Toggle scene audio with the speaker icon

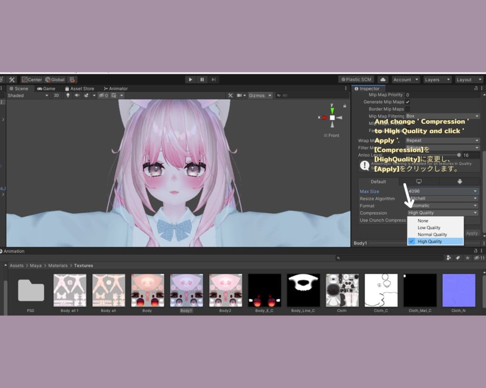pyautogui.click(x=77, y=95)
